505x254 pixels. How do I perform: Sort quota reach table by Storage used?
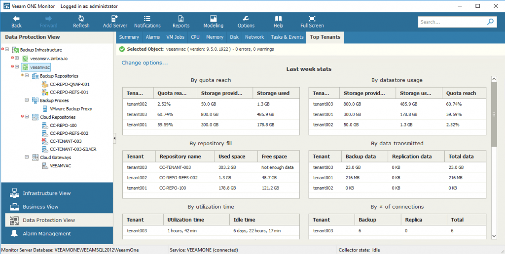coord(276,93)
